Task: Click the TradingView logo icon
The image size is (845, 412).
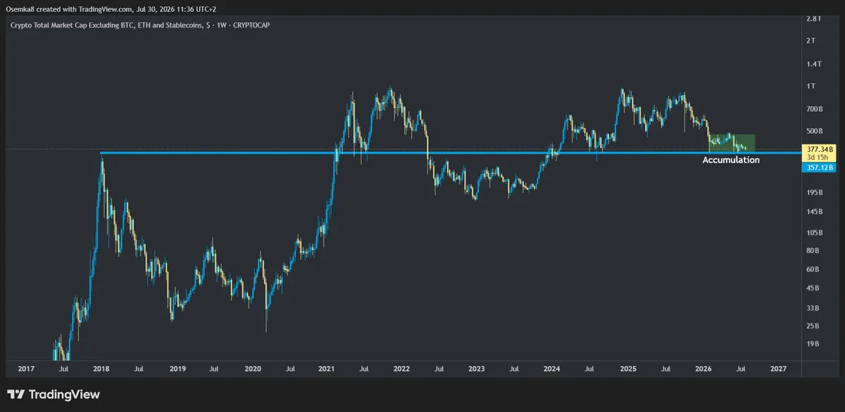Action: pos(15,394)
